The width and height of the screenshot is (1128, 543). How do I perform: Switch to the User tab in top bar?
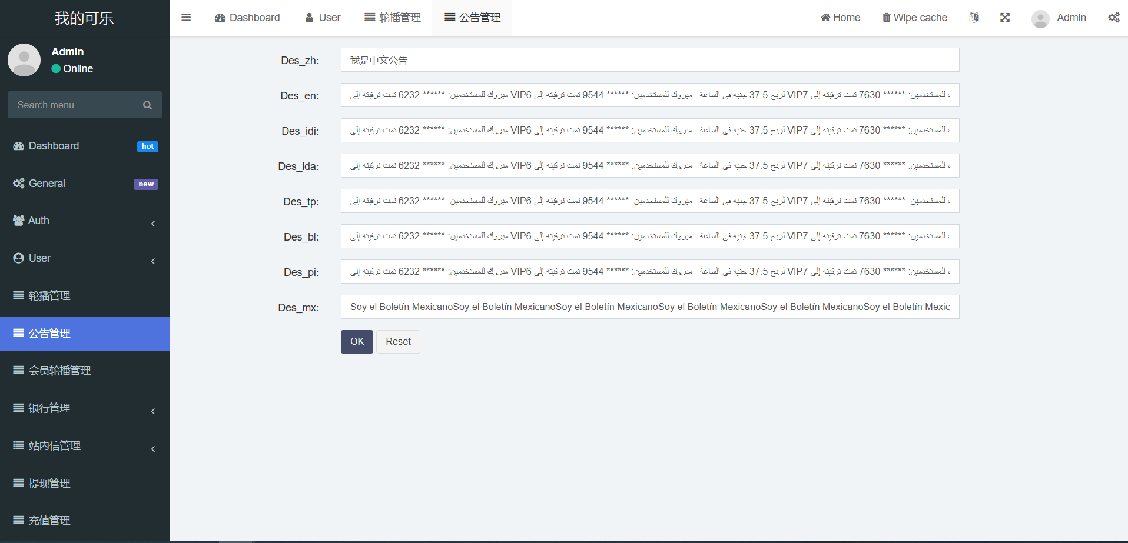(x=323, y=18)
